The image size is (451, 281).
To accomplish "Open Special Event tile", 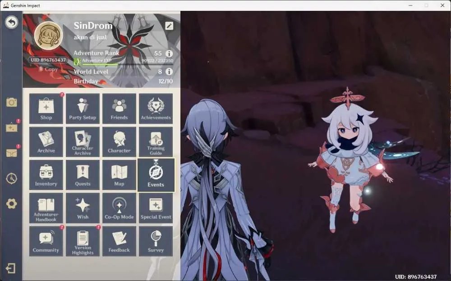I will [156, 208].
